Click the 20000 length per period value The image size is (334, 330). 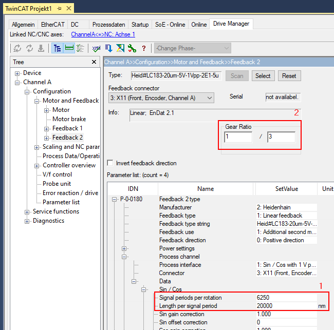287,306
